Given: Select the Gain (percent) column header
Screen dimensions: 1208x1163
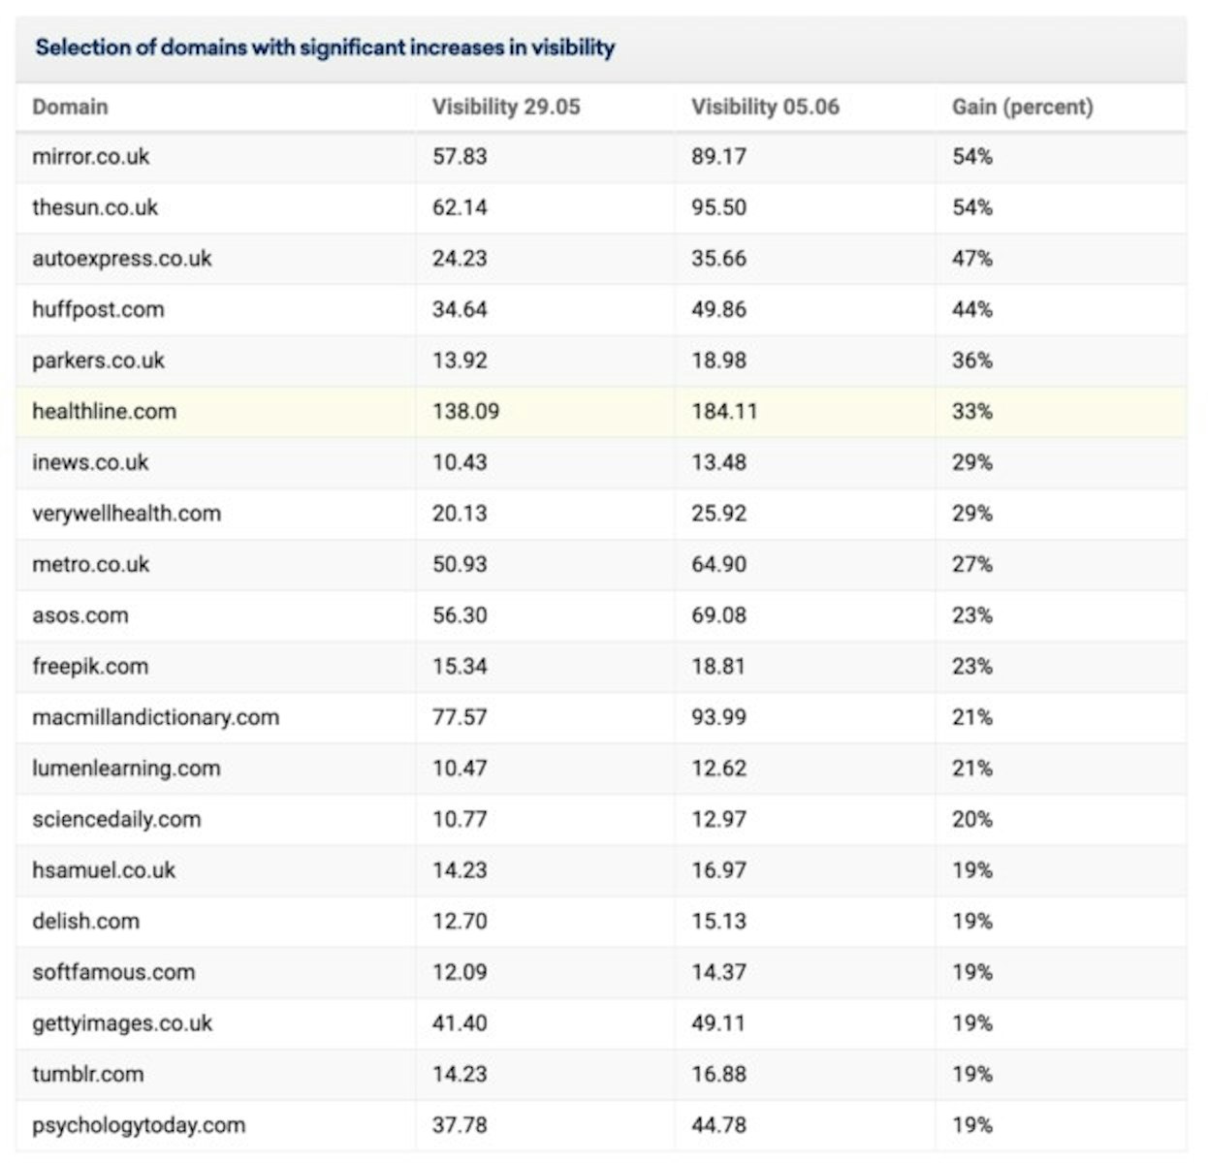Looking at the screenshot, I should tap(1022, 107).
